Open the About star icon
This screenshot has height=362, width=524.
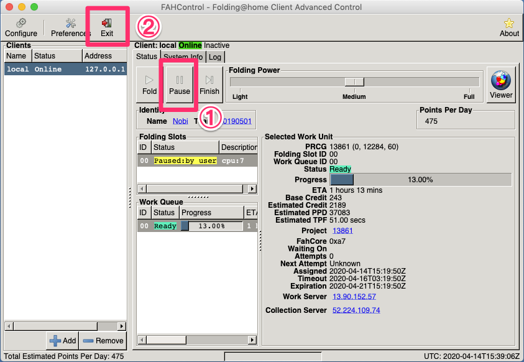(x=509, y=28)
